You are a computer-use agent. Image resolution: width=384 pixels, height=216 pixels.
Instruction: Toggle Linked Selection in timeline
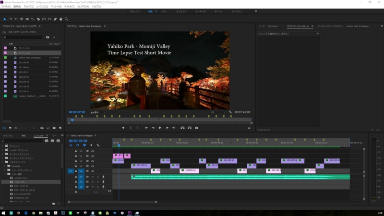[84, 145]
